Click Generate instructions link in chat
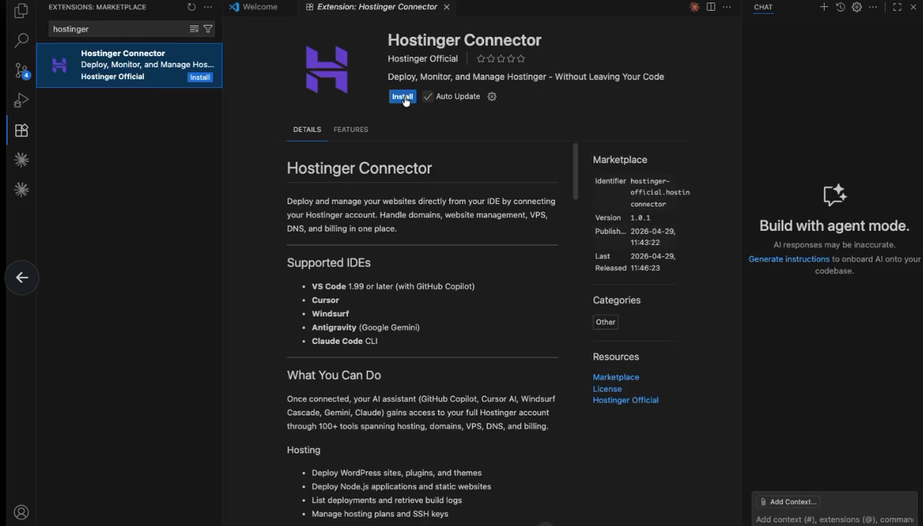This screenshot has height=526, width=923. coord(789,259)
